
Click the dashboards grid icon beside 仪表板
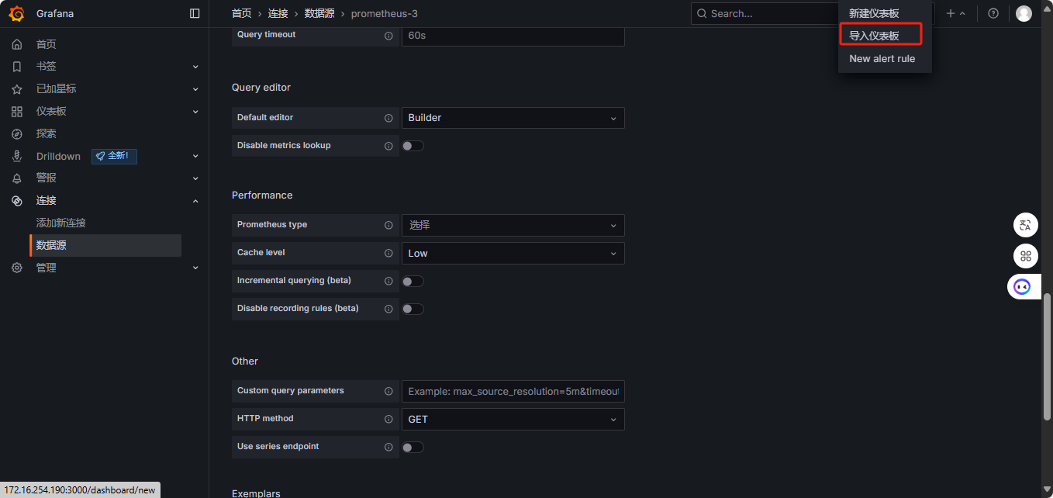pos(17,112)
